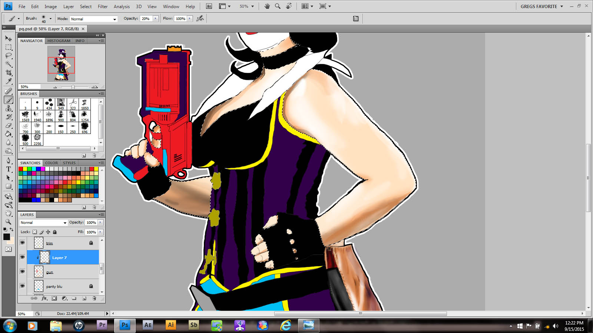Open the Filter menu
The width and height of the screenshot is (593, 333).
(x=103, y=6)
